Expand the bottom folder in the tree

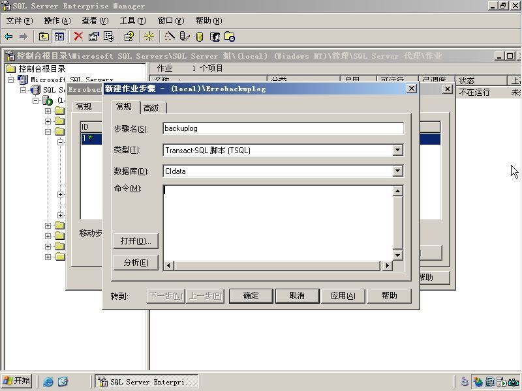coord(48,257)
